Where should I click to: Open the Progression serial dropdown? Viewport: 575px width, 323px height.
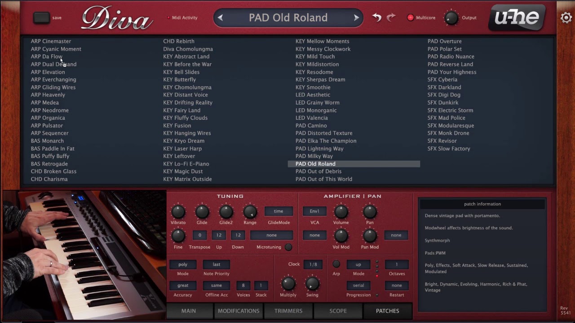[358, 285]
